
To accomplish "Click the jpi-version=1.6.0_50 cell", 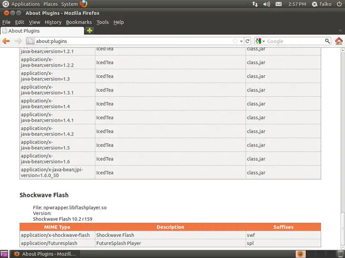I will 57,172.
